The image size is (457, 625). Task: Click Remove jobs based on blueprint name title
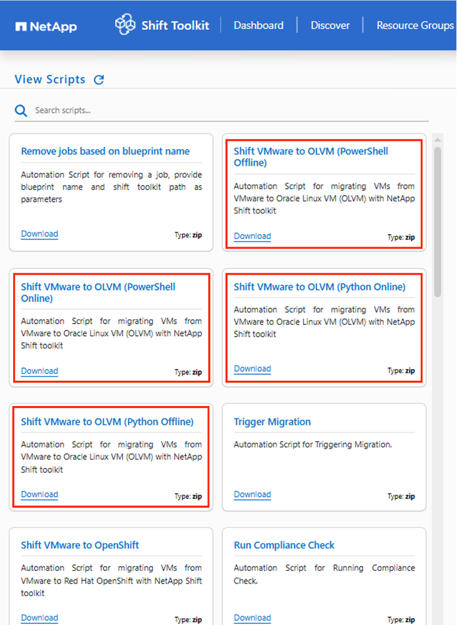pos(105,151)
